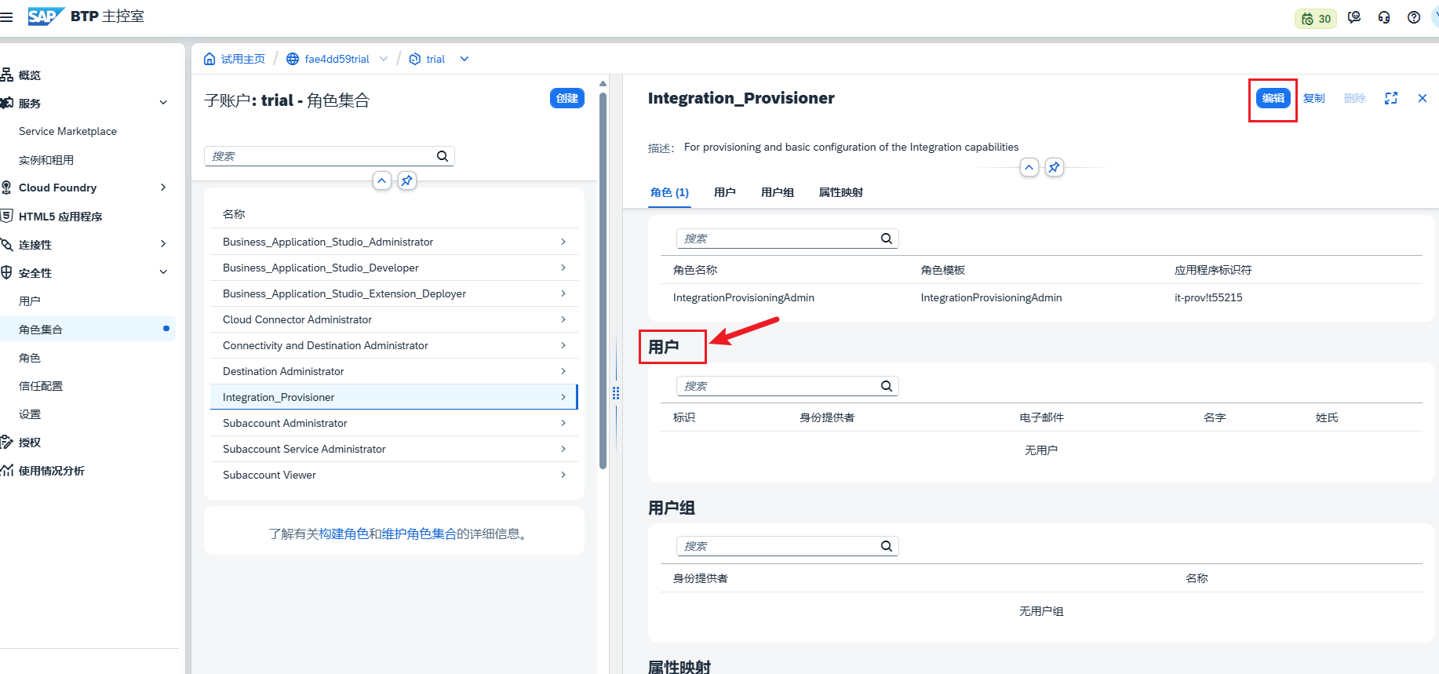The width and height of the screenshot is (1439, 674).
Task: Click the usage analytics chart icon
Action: tap(6, 470)
